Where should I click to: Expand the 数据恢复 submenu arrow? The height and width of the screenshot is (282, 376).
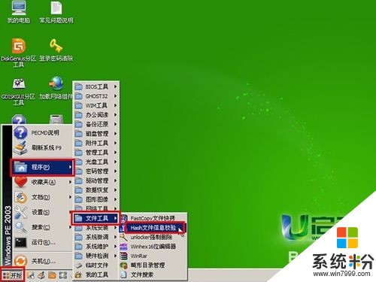point(116,190)
